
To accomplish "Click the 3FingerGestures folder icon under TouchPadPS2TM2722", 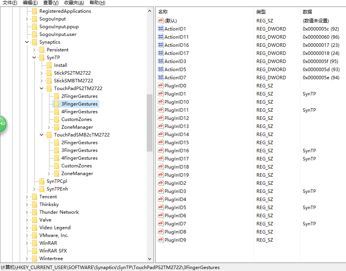I will [56, 104].
